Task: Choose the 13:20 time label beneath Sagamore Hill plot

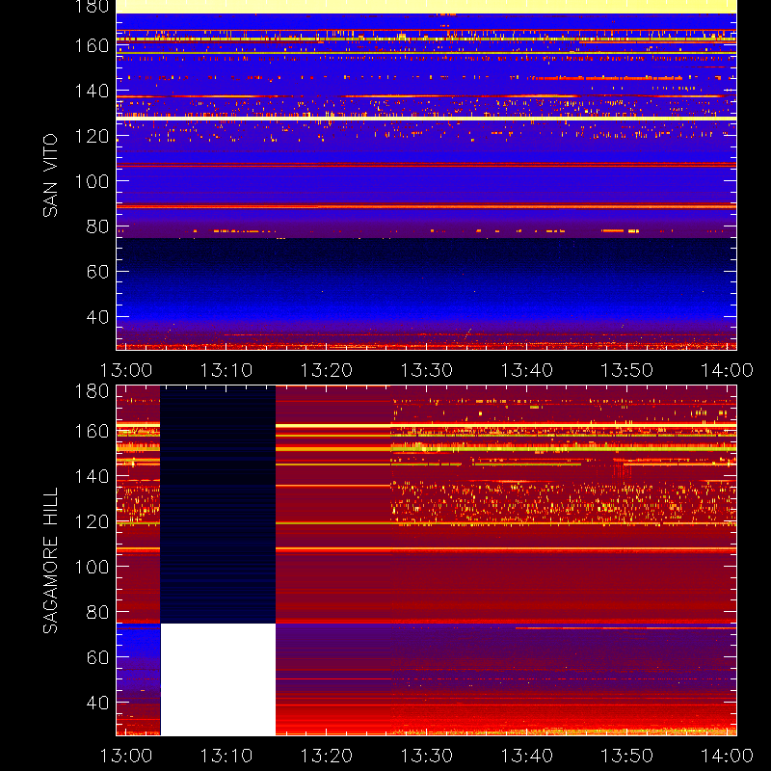Action: [x=327, y=756]
